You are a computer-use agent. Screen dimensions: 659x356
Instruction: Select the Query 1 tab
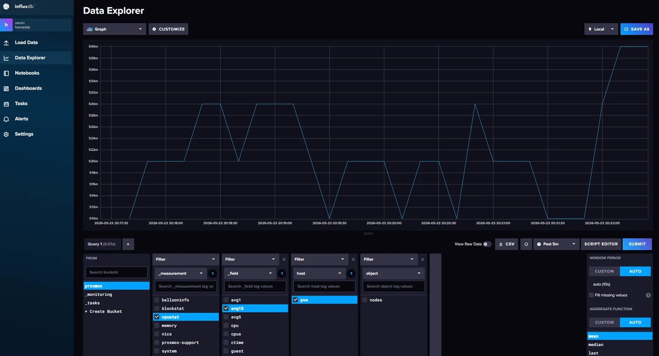point(103,244)
